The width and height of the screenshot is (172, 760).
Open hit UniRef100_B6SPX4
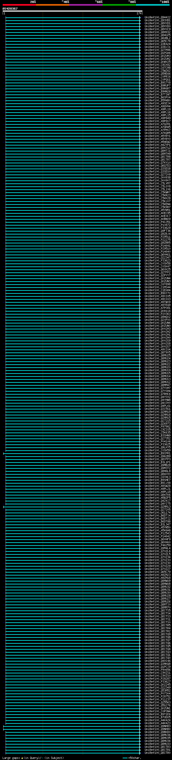pos(157,97)
